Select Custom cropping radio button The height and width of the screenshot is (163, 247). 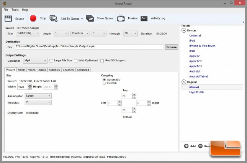104,83
